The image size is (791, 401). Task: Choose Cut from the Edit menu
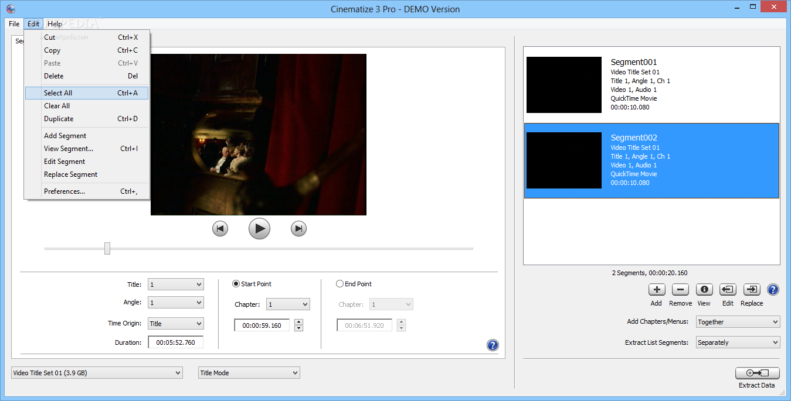(x=87, y=37)
